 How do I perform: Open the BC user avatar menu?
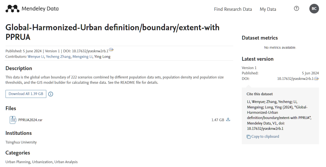(314, 9)
